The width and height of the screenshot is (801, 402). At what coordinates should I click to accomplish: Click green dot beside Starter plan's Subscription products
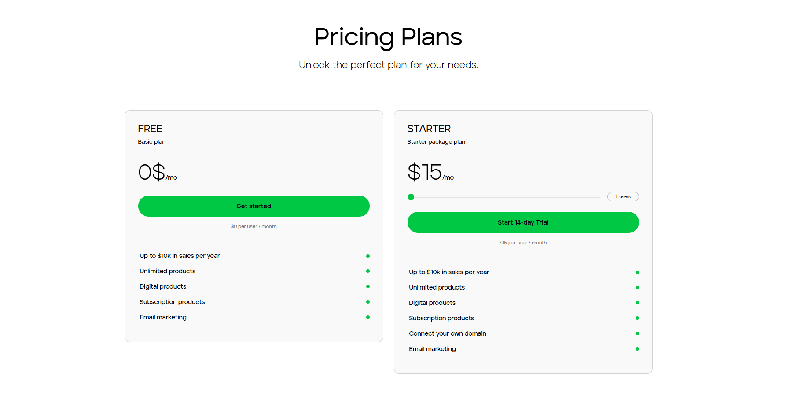pyautogui.click(x=637, y=318)
